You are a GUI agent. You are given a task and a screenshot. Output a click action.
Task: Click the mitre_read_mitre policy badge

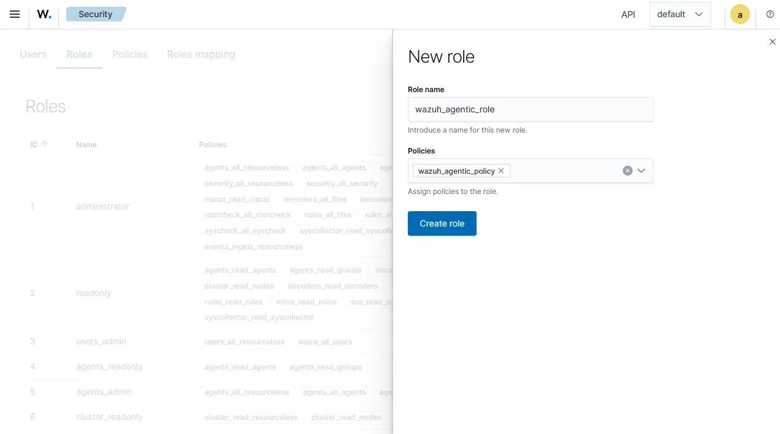[306, 302]
